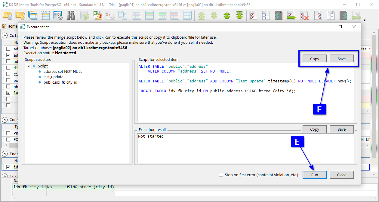Save the script for selected item
The height and width of the screenshot is (202, 379).
(x=341, y=59)
